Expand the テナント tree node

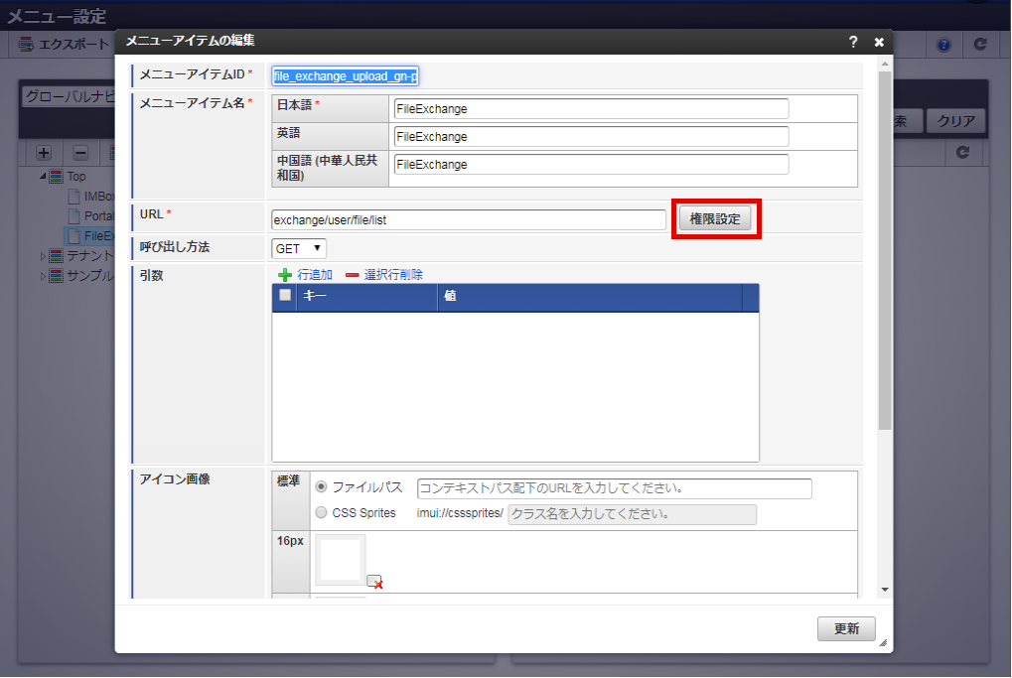pyautogui.click(x=43, y=256)
